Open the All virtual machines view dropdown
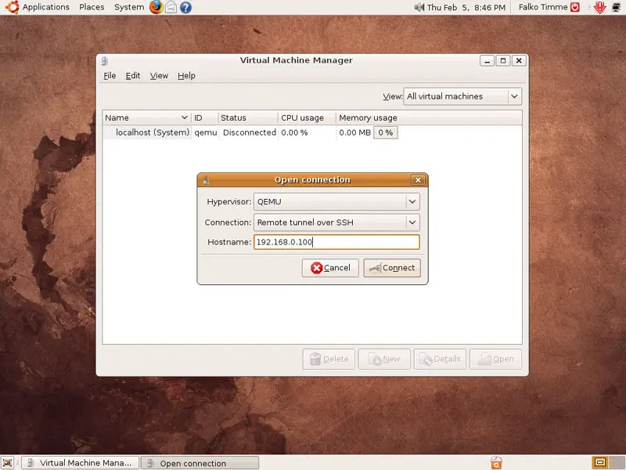This screenshot has height=470, width=626. (x=462, y=96)
